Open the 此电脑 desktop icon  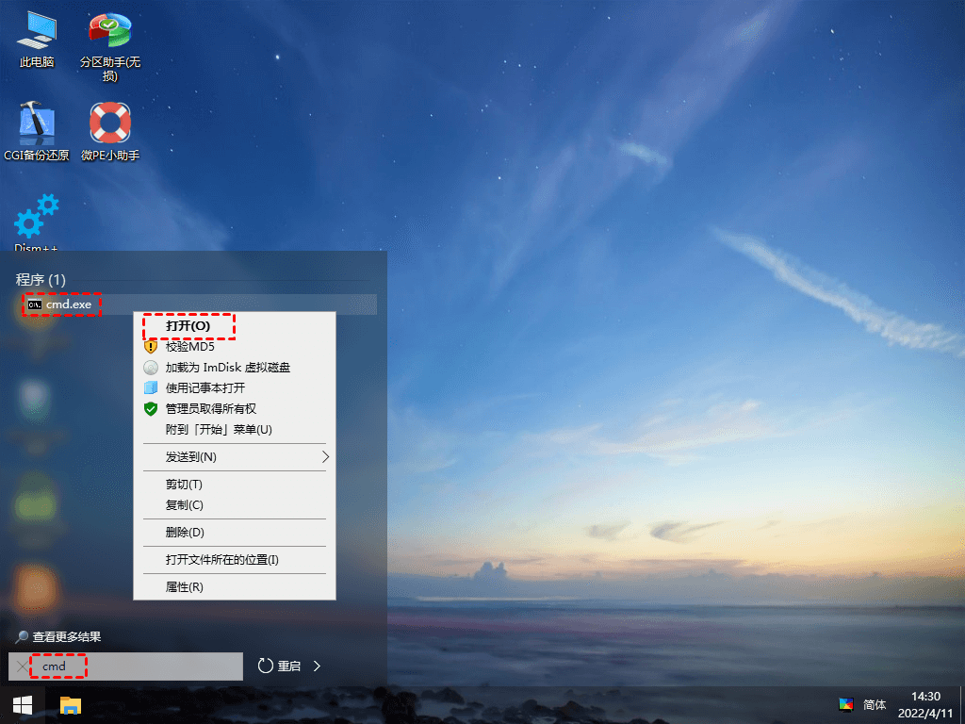37,40
